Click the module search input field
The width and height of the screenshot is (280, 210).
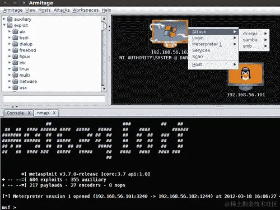[54, 99]
